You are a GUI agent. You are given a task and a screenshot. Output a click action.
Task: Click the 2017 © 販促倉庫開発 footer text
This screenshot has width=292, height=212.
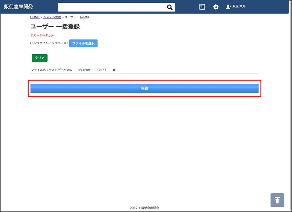(x=144, y=208)
